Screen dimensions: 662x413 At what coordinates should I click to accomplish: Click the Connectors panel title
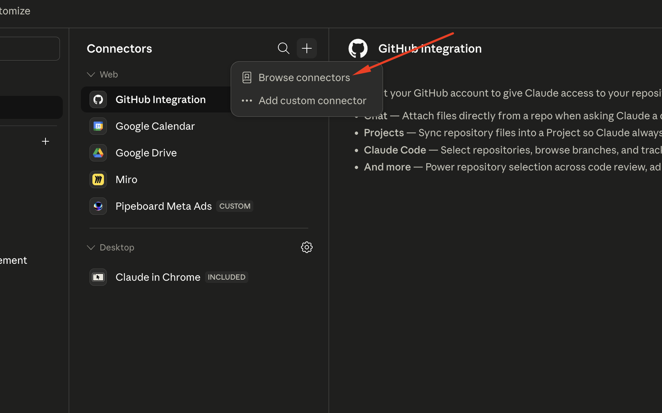(x=119, y=48)
